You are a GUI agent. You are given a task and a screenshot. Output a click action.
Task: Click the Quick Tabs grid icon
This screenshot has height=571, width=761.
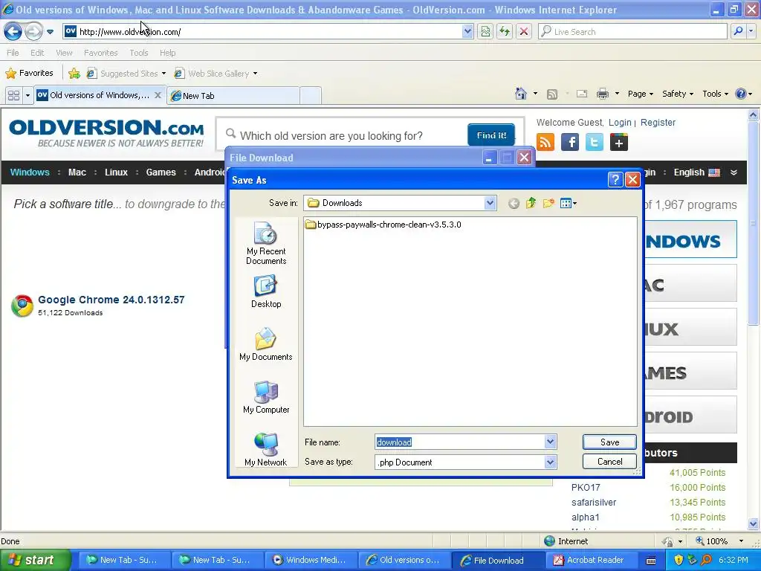click(13, 95)
